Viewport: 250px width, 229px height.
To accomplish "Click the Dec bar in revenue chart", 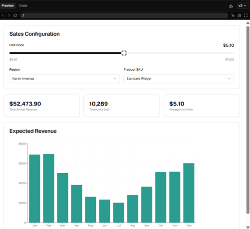I will tap(189, 193).
